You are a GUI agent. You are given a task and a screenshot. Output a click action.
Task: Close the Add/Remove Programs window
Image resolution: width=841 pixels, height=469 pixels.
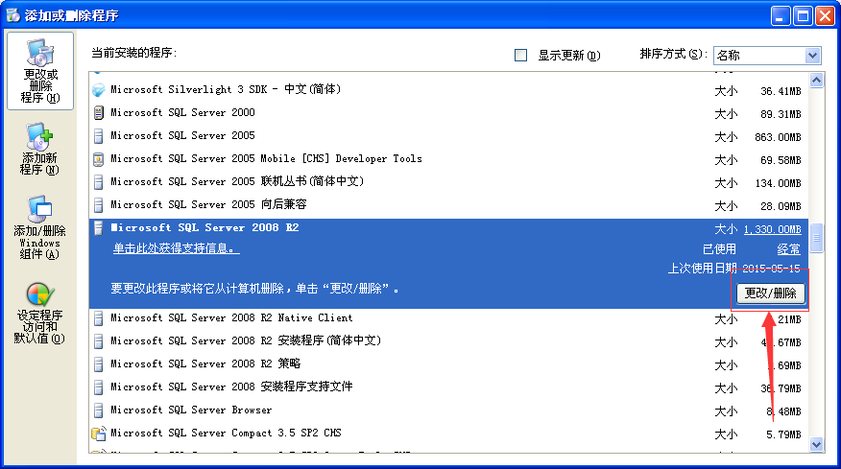[825, 16]
